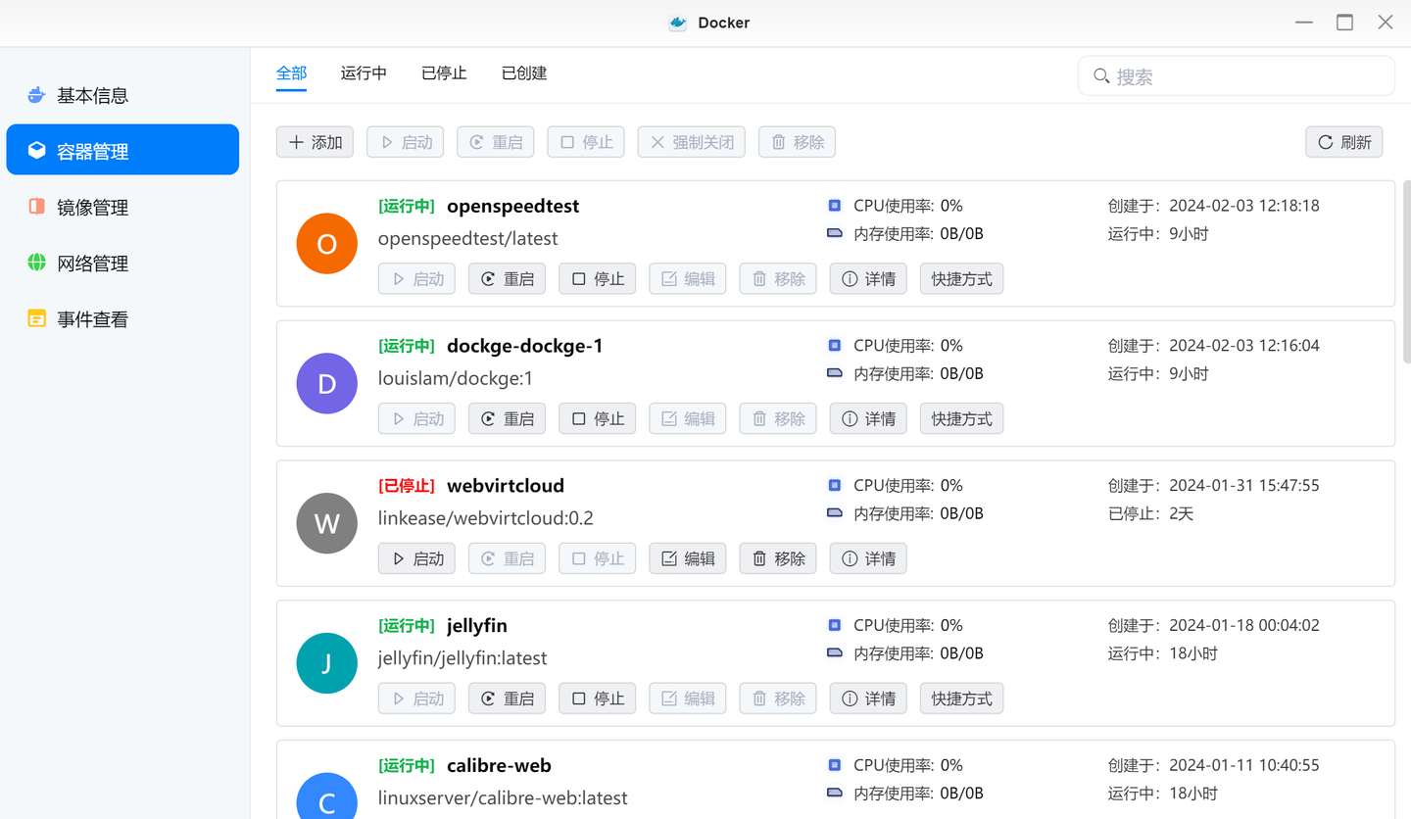Switch to the 已停止 tab
The image size is (1411, 819).
(443, 72)
